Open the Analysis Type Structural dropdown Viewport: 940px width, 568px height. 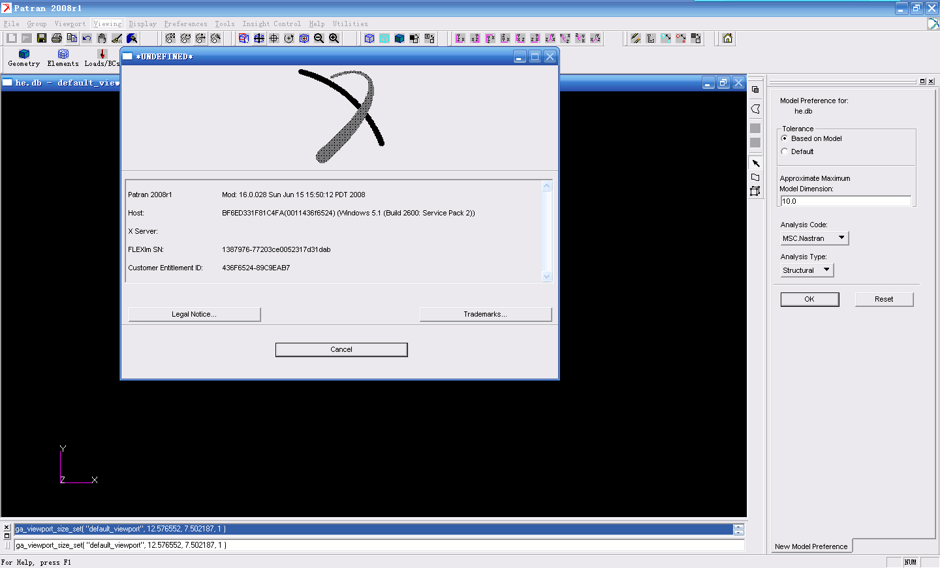coord(807,270)
